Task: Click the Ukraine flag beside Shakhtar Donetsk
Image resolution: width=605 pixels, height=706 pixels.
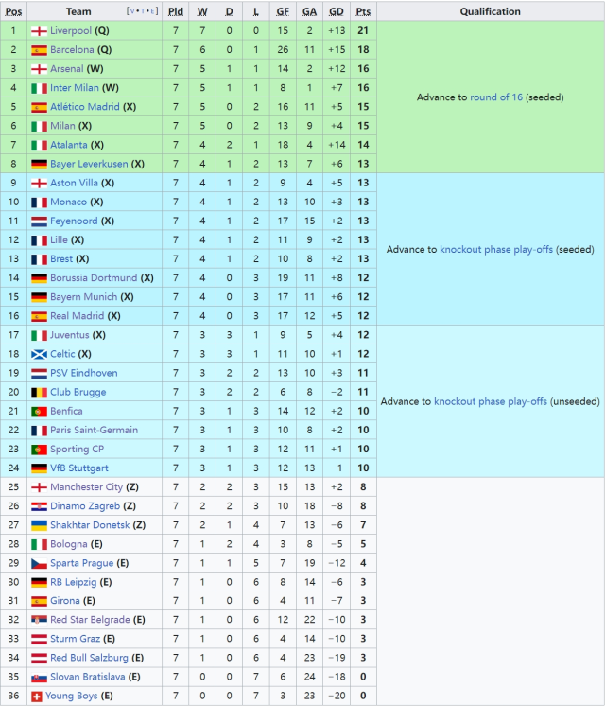Action: coord(39,525)
